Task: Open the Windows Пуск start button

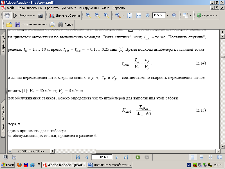Action: click(x=8, y=165)
